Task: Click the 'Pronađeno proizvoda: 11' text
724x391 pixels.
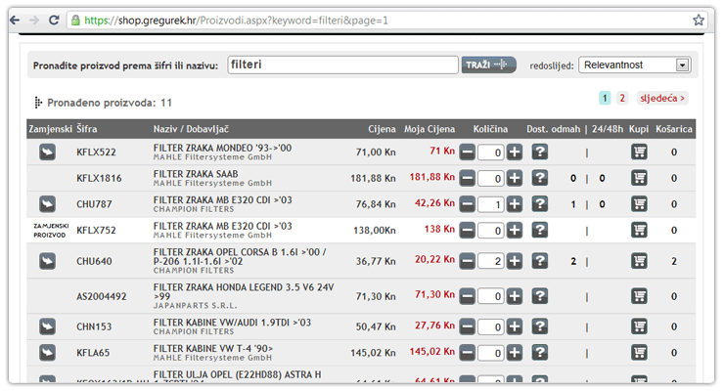Action: pos(110,103)
